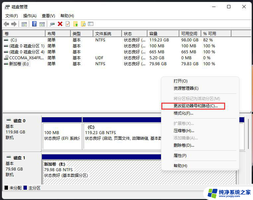
Task: Click the yellow page with magnifier icon
Action: point(83,24)
